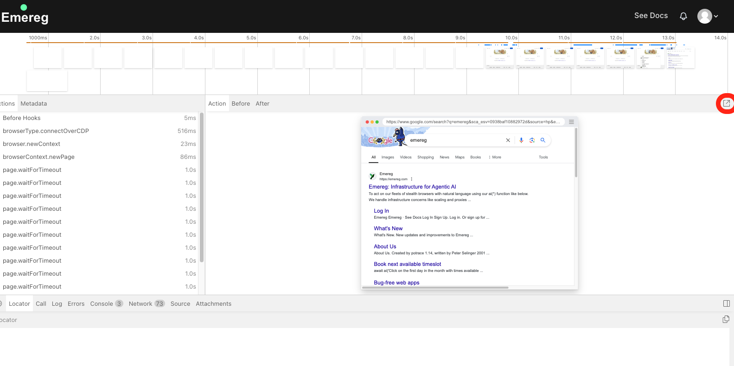Click the magnifier search icon in Google bar
This screenshot has height=366, width=734.
543,140
